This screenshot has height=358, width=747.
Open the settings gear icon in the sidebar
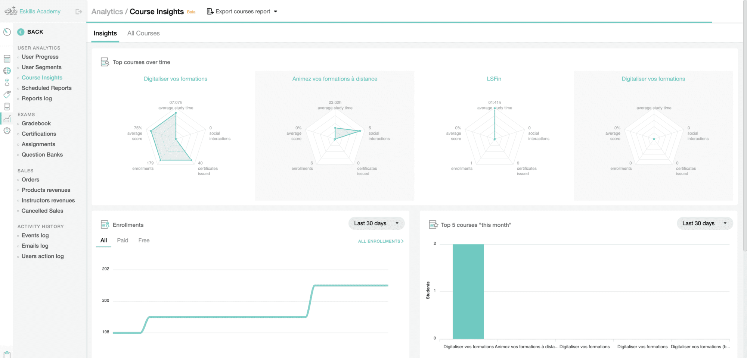(7, 131)
